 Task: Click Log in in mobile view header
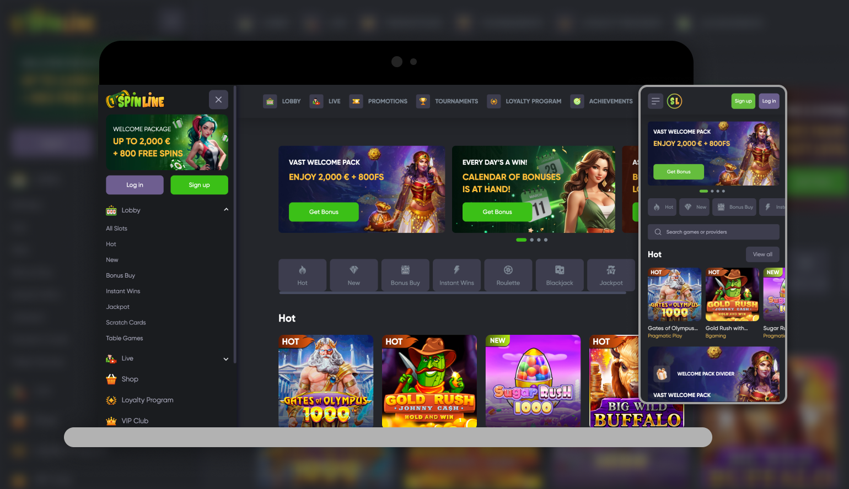pos(769,101)
